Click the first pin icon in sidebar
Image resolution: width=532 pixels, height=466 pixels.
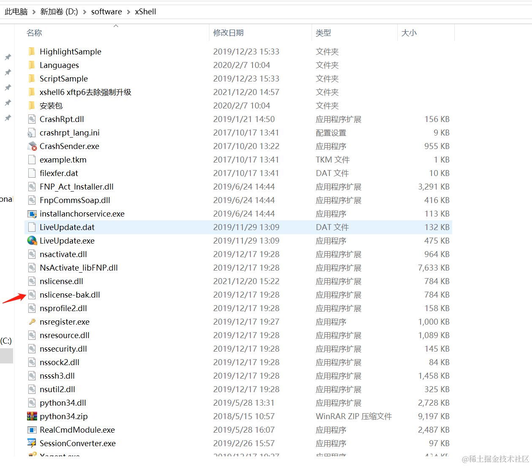point(8,57)
